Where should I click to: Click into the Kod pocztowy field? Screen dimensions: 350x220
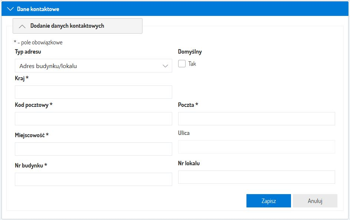(x=93, y=119)
